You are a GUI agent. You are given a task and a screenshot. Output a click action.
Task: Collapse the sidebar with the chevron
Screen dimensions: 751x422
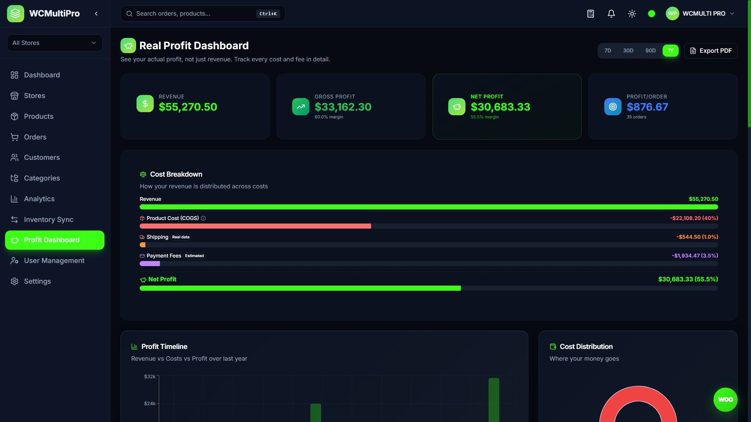point(96,14)
